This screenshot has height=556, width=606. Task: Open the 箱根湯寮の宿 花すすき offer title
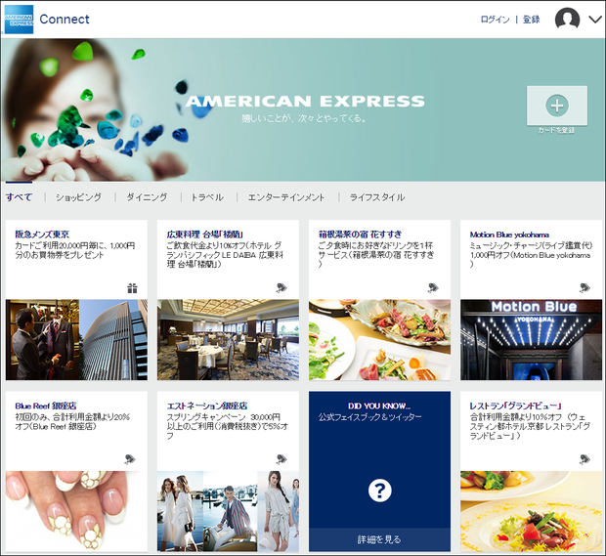(361, 235)
